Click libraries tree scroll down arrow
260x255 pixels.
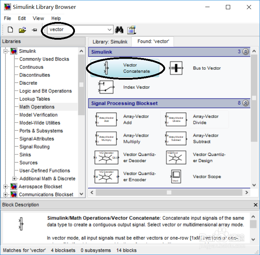pyautogui.click(x=81, y=194)
